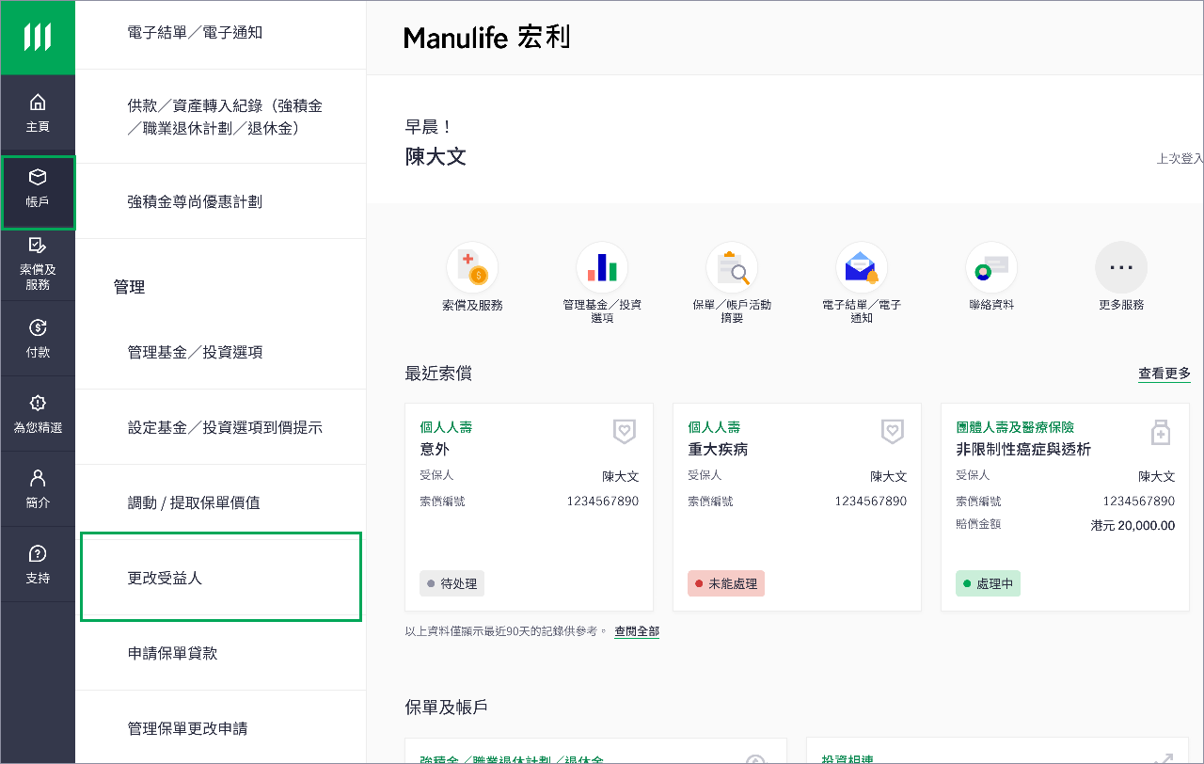Open the 非限制性癌症與透析 claim card
1204x764 pixels.
coord(1065,507)
